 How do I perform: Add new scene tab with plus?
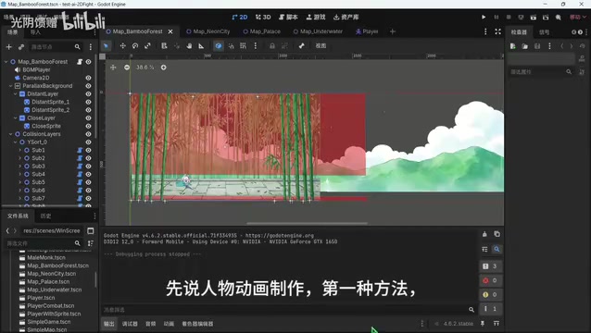(x=393, y=31)
